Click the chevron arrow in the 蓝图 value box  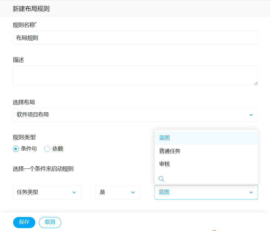click(251, 192)
